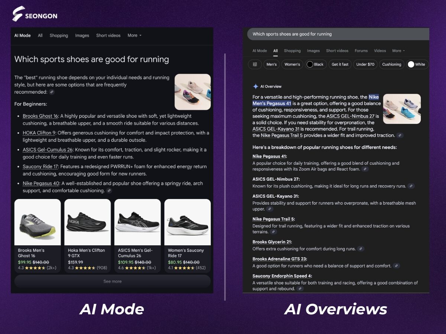This screenshot has height=334, width=446.
Task: Select the White color filter chip
Action: (417, 64)
